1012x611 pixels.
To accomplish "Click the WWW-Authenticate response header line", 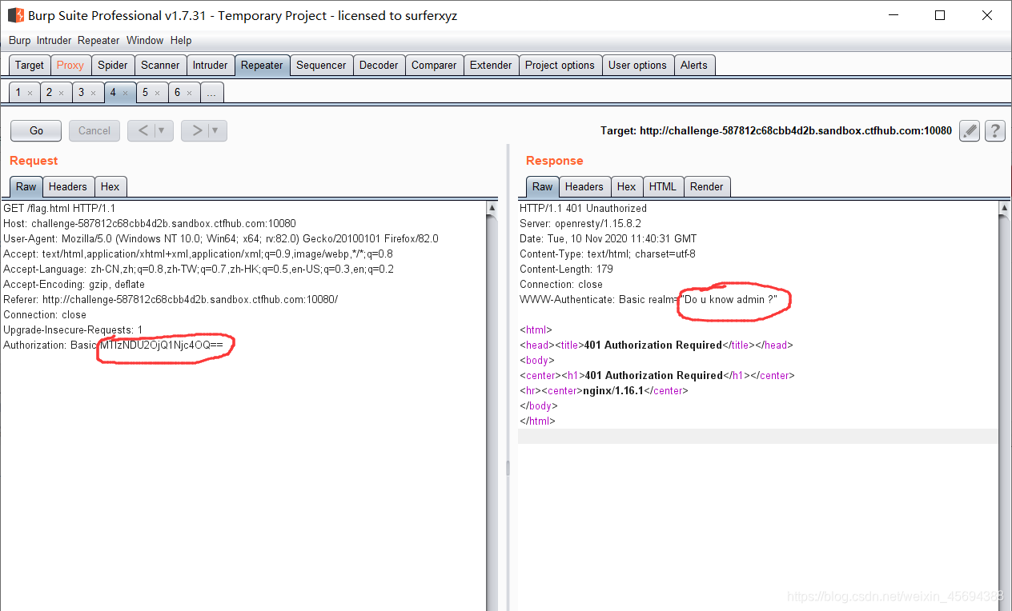I will 649,299.
